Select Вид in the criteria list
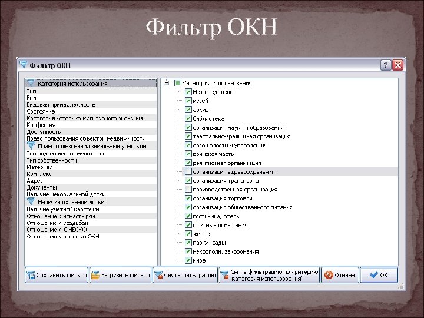This screenshot has width=424, height=318. click(91, 98)
